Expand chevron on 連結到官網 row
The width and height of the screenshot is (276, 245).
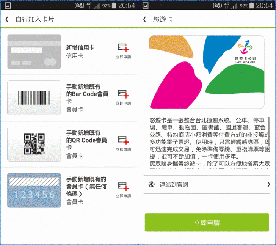point(268,184)
